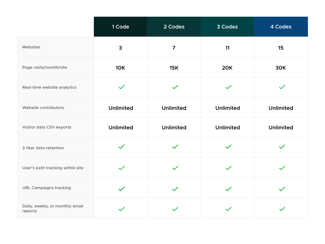The width and height of the screenshot is (325, 244).
Task: Click 3 Year data retention checkmark for 2 Codes
Action: (175, 147)
